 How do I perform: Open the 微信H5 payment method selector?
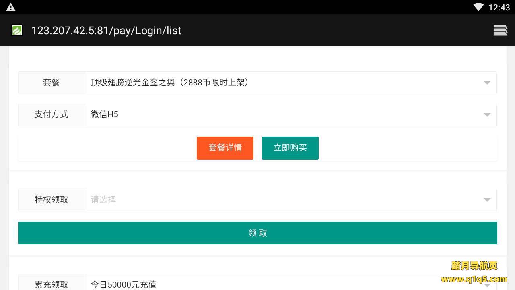point(282,115)
